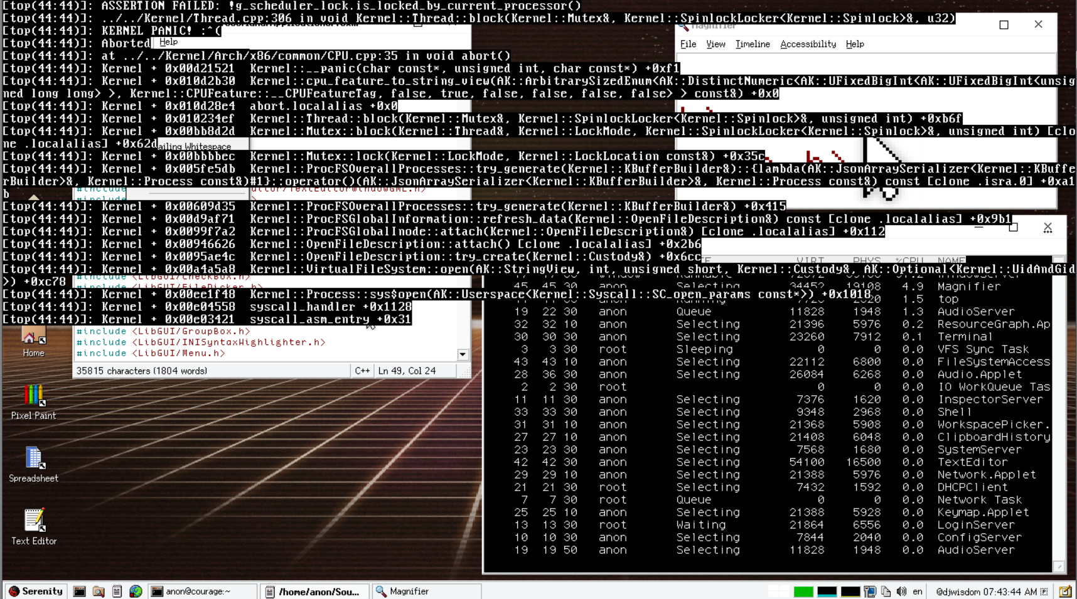Click the workspace switcher grid in the tray
This screenshot has height=599, width=1077.
pyautogui.click(x=780, y=590)
